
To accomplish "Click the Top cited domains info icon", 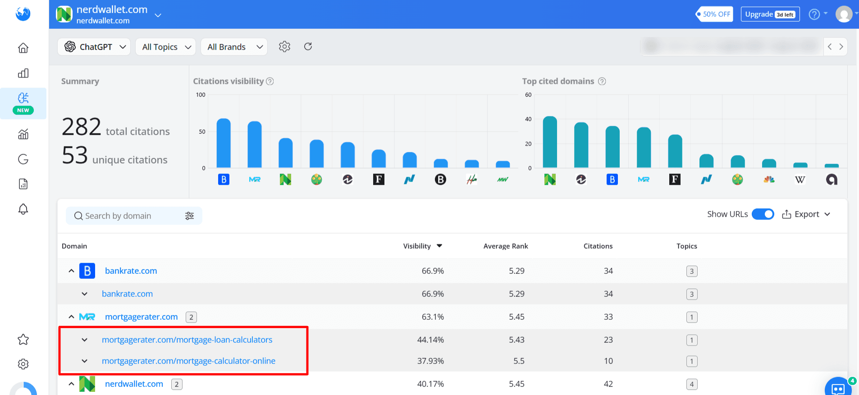I will click(x=602, y=81).
